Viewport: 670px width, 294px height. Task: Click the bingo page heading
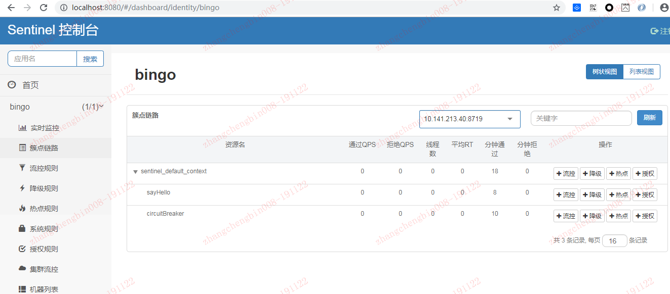tap(155, 75)
